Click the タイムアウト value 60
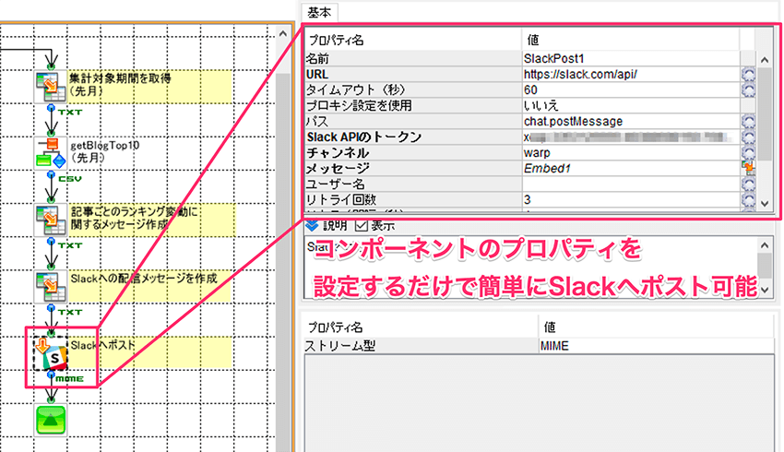This screenshot has width=784, height=452. pyautogui.click(x=530, y=90)
